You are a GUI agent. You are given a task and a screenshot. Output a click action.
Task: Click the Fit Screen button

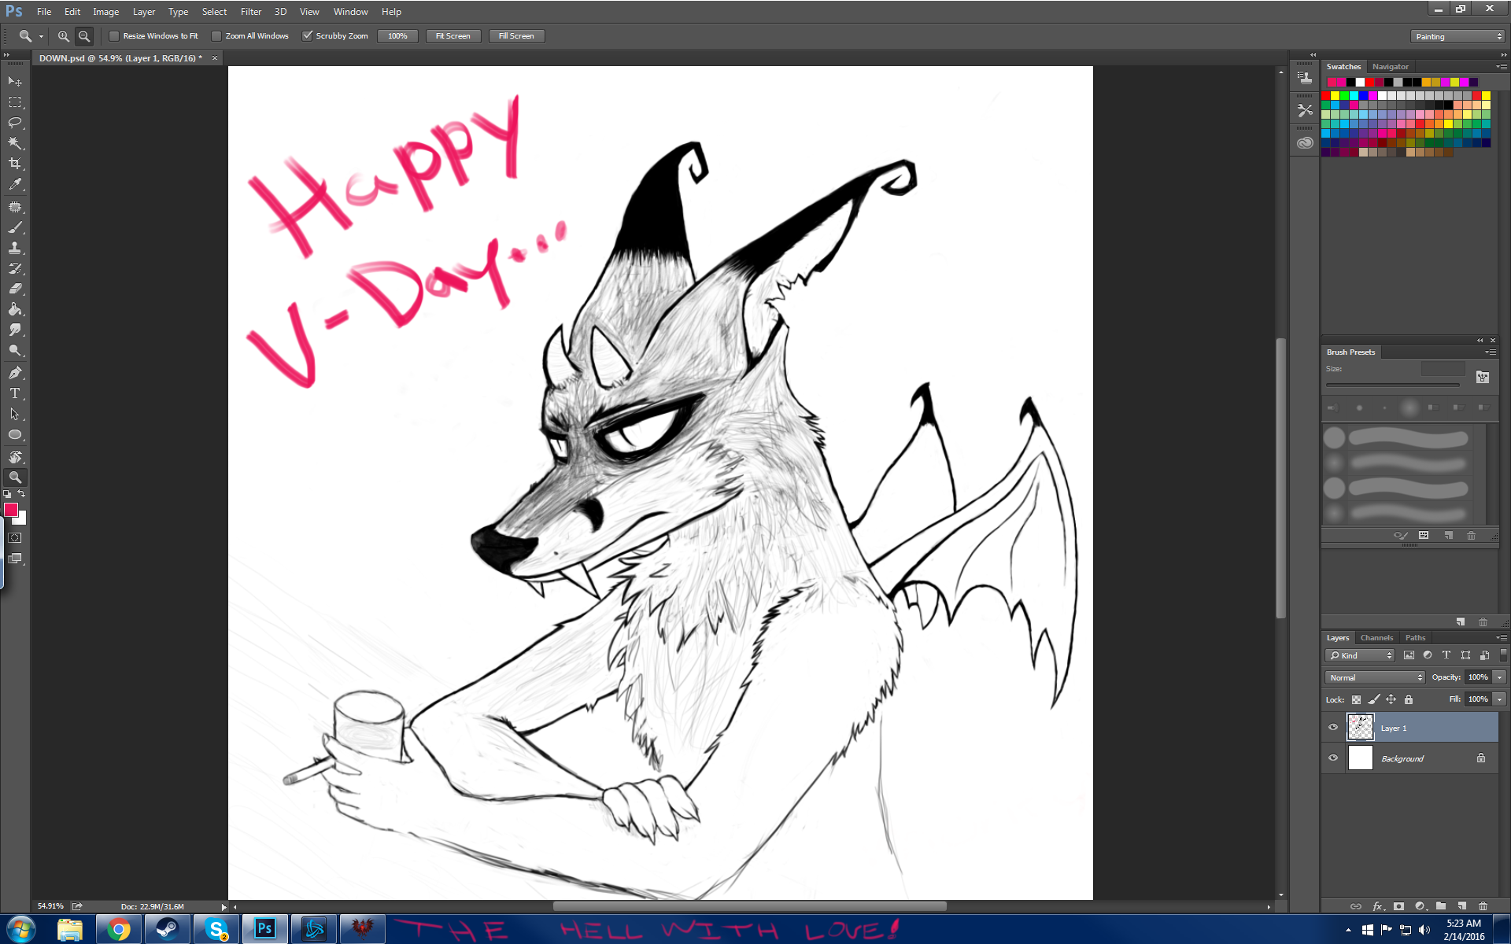click(x=453, y=36)
